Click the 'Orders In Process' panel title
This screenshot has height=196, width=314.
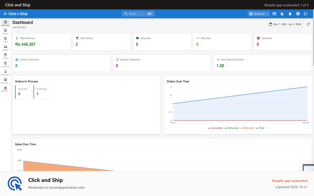(26, 82)
